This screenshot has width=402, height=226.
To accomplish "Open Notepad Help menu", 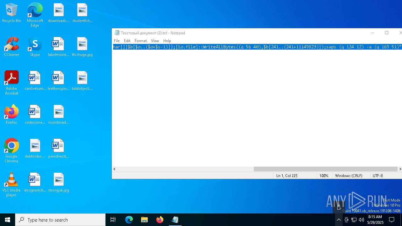I will [167, 41].
